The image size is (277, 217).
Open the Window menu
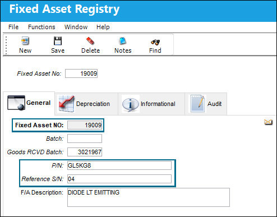coord(76,27)
